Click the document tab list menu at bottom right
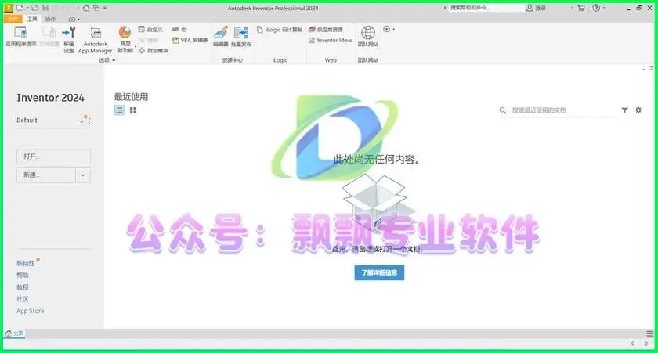 tap(649, 333)
